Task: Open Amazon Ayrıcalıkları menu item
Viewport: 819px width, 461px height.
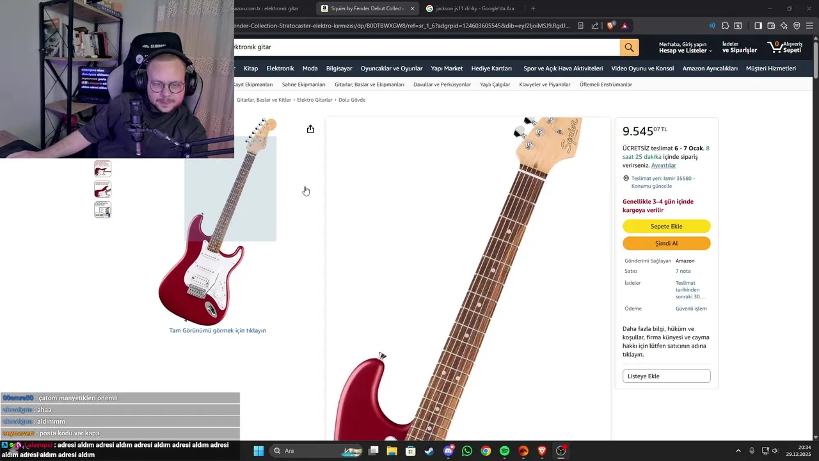Action: (710, 69)
